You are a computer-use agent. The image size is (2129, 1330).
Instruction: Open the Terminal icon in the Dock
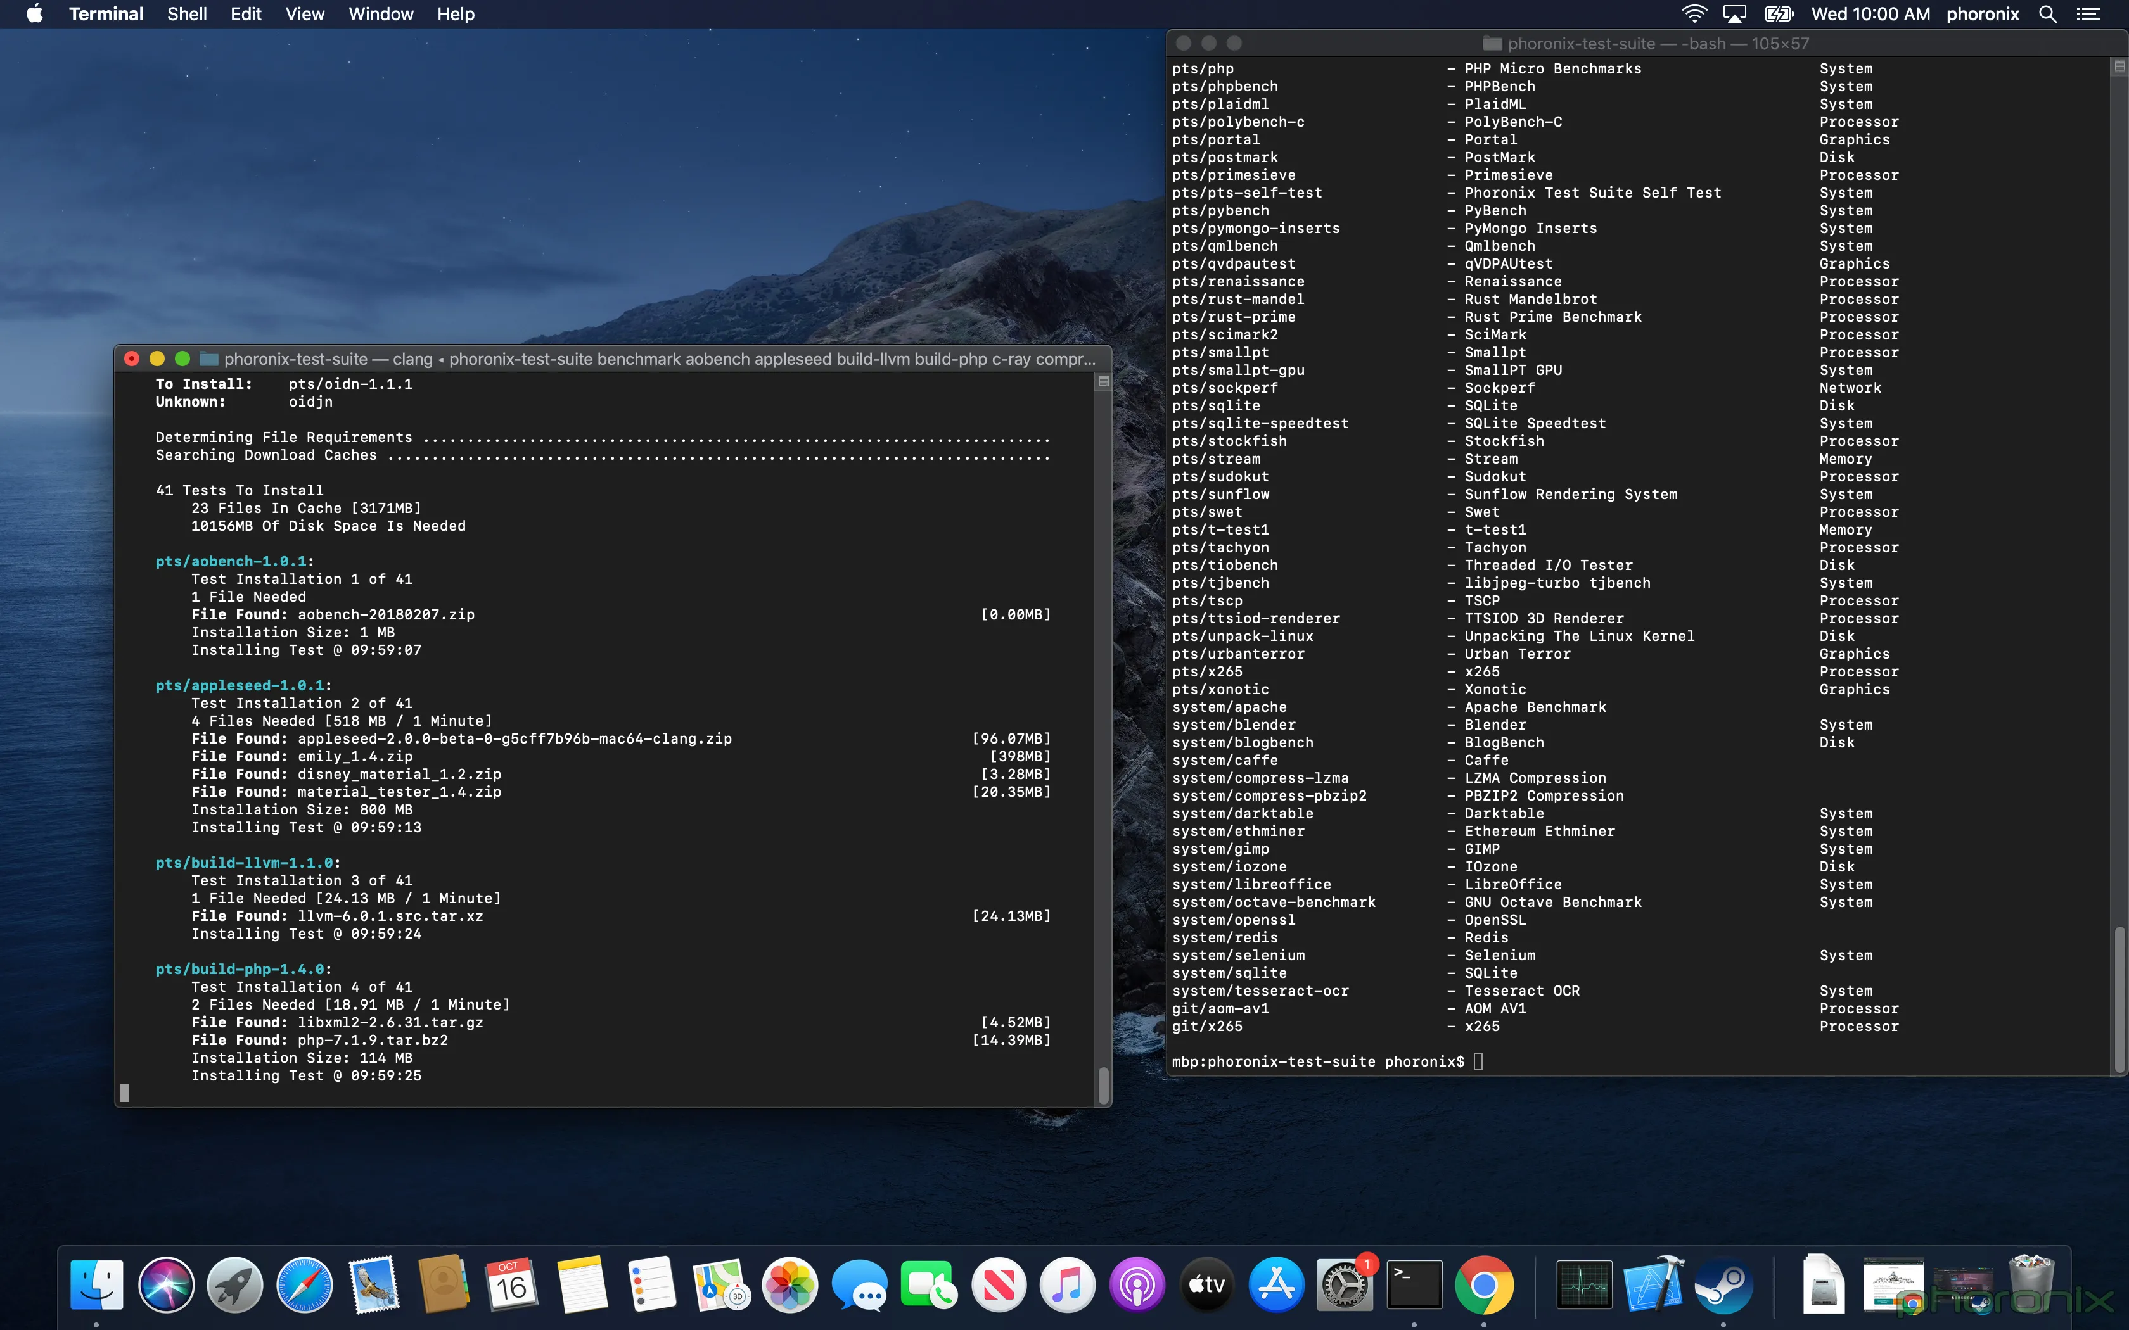pyautogui.click(x=1415, y=1284)
